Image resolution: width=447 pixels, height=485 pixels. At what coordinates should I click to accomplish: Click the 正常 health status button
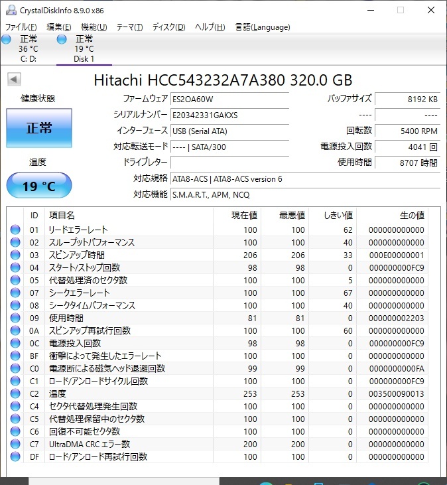coord(38,128)
